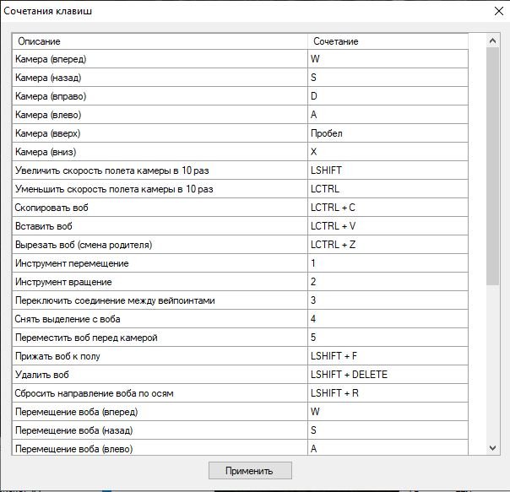The height and width of the screenshot is (492, 510).
Task: Select the Пробел shortcut cell
Action: pos(388,133)
